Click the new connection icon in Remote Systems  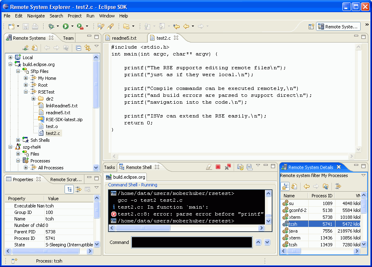point(26,48)
